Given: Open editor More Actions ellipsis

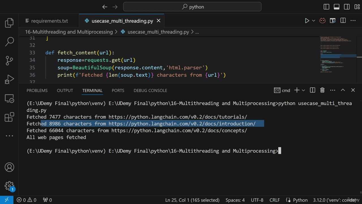Looking at the screenshot, I should tap(353, 21).
